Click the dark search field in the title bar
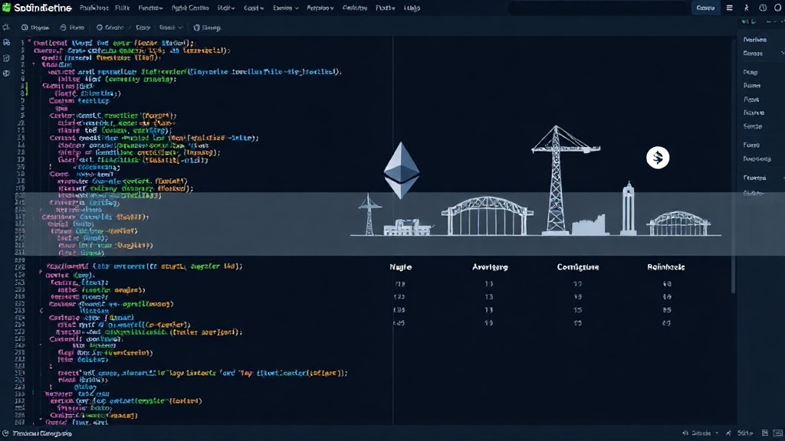Viewport: 785px width, 441px height. 598,8
